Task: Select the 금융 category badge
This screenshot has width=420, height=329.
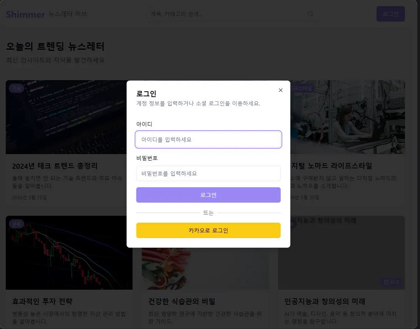Action: coord(17,224)
